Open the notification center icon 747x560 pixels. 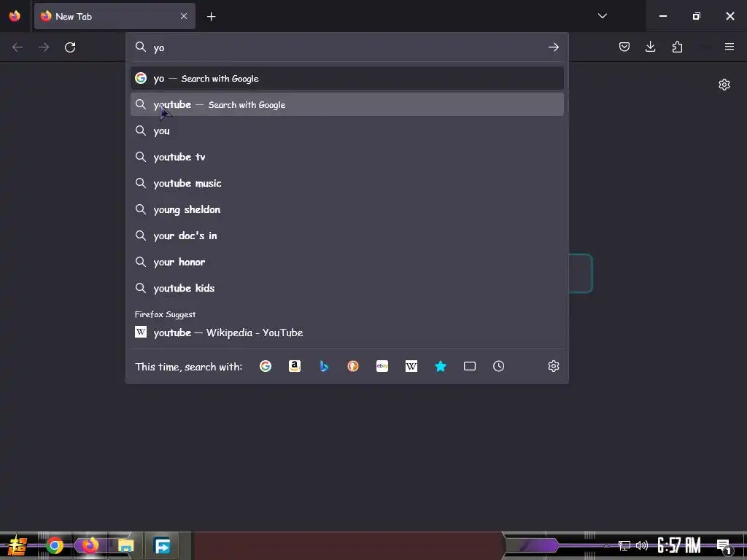coord(724,547)
